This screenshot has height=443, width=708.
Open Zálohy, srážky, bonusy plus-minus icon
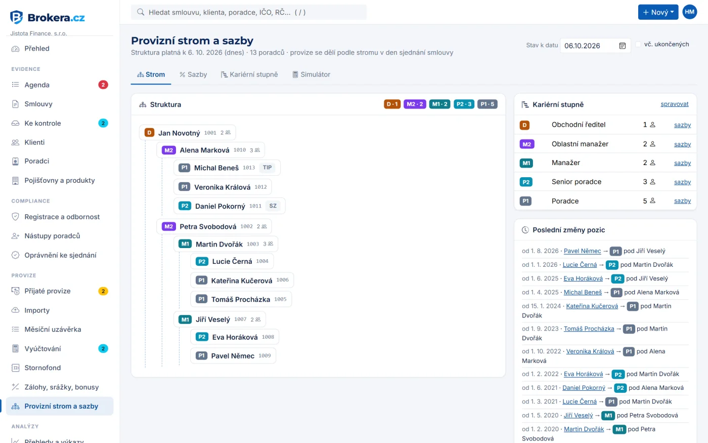coord(15,387)
